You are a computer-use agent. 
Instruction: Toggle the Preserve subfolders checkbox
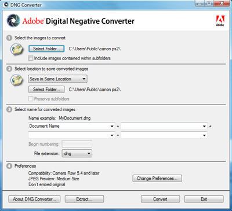click(31, 99)
